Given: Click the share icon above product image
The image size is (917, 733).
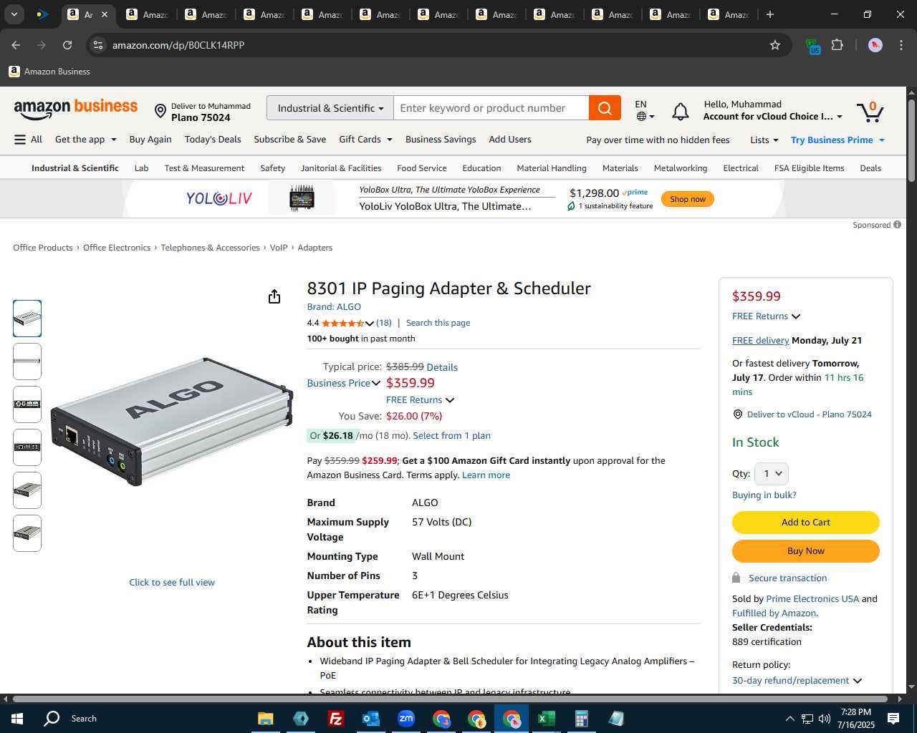Looking at the screenshot, I should click(274, 296).
